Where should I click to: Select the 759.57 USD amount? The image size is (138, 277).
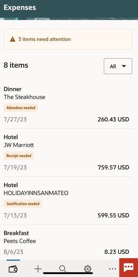[113, 167]
